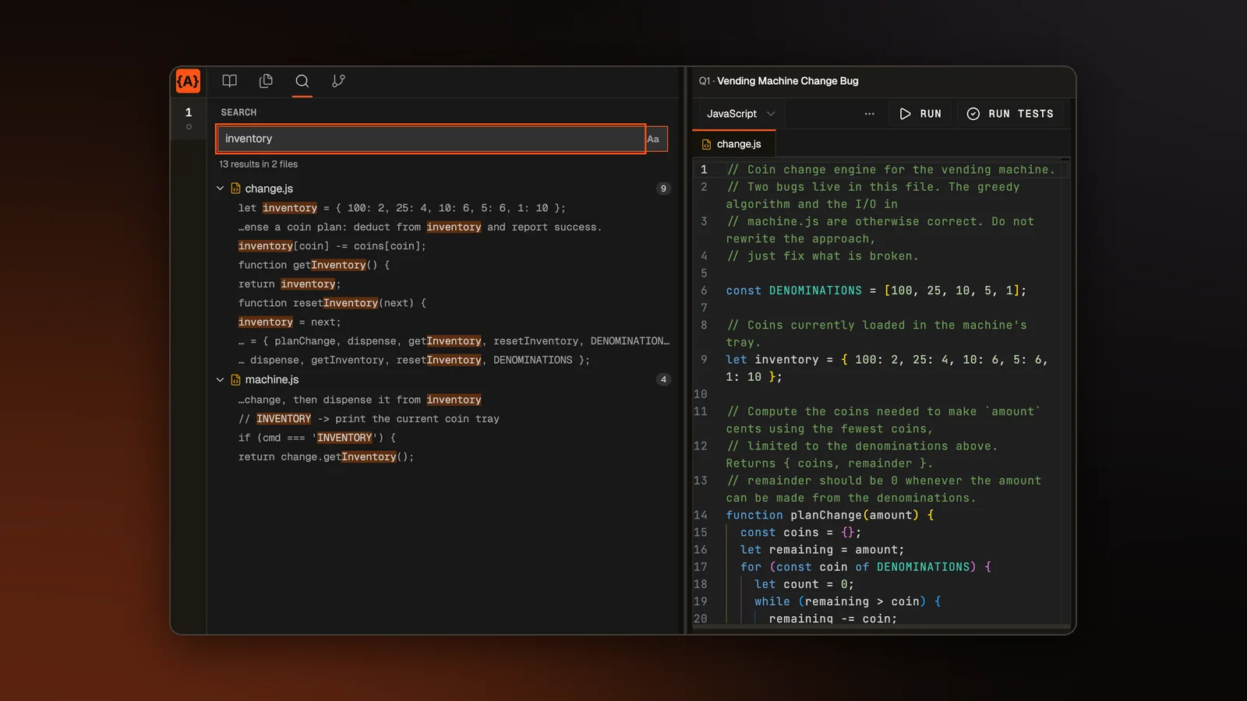1247x701 pixels.
Task: Collapse the machine.js search results group
Action: tap(220, 379)
